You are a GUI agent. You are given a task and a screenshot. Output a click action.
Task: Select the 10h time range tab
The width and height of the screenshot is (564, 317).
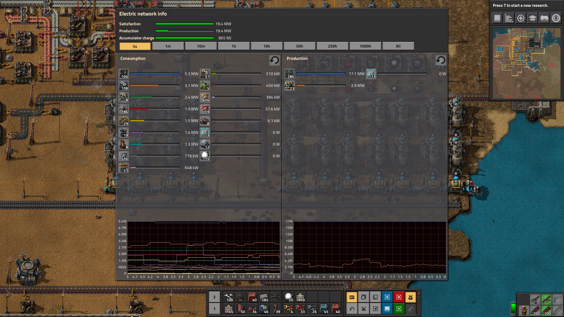(x=267, y=46)
